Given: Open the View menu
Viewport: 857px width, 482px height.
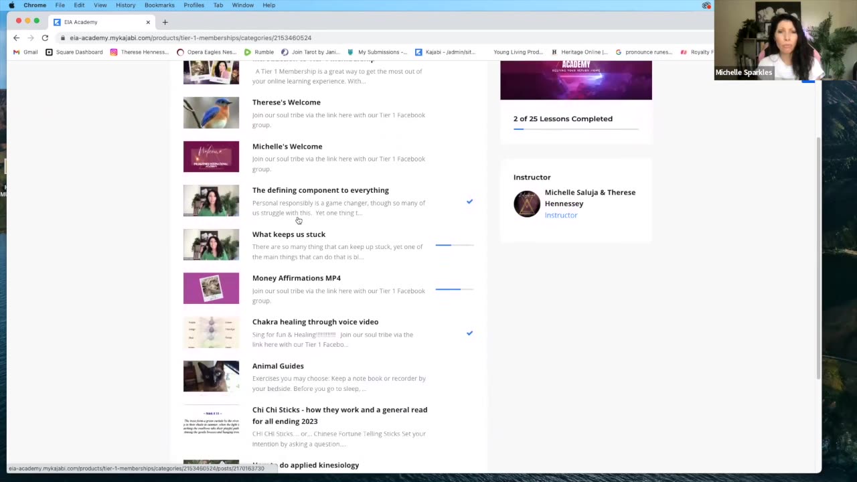Looking at the screenshot, I should [100, 5].
